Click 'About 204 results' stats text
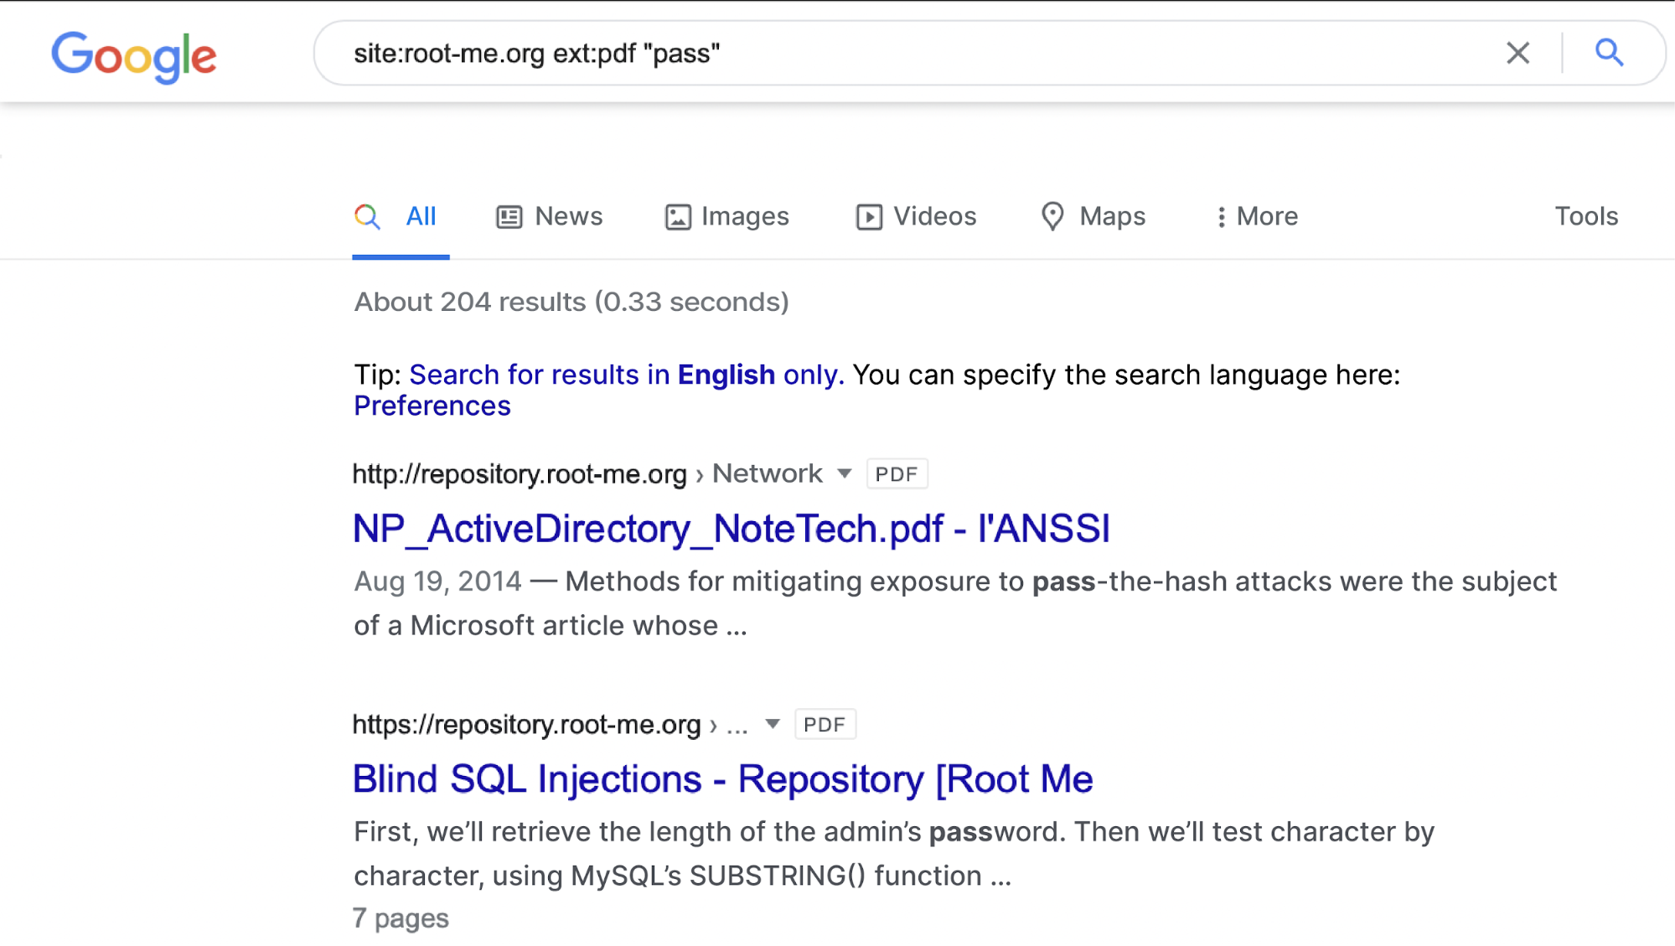The height and width of the screenshot is (946, 1675). tap(571, 302)
